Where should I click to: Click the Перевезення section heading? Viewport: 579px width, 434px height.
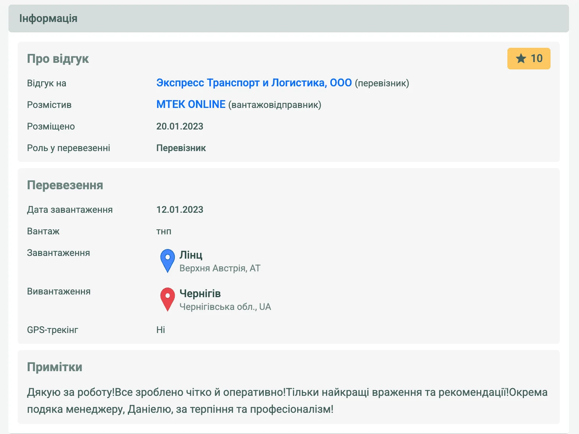tap(65, 185)
